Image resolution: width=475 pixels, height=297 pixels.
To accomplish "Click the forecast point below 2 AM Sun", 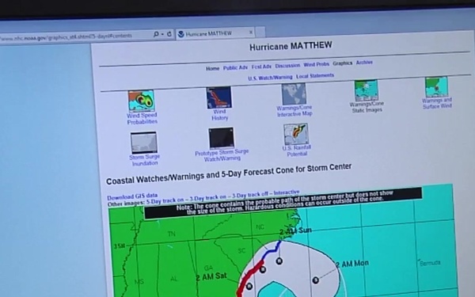I will coord(279,261).
